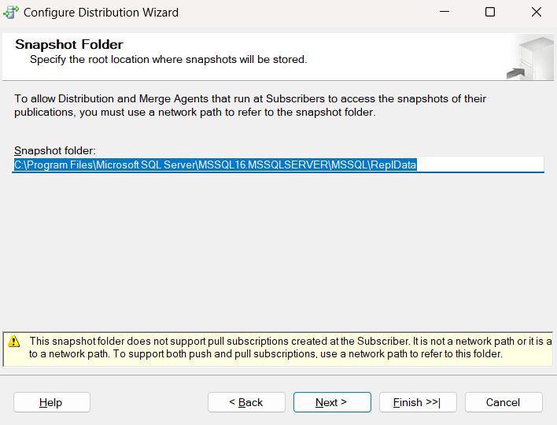Click inside the Snapshot folder path field
Screen dimensions: 557x425
[480, 164]
